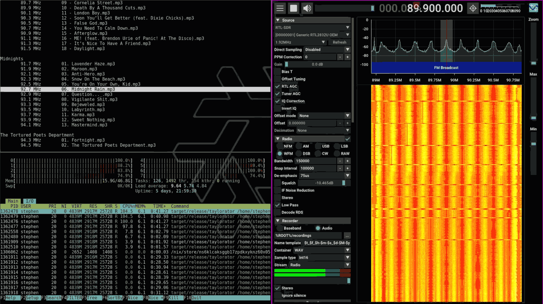Click the Refresh button for devices
Image resolution: width=543 pixels, height=304 pixels.
pos(340,42)
